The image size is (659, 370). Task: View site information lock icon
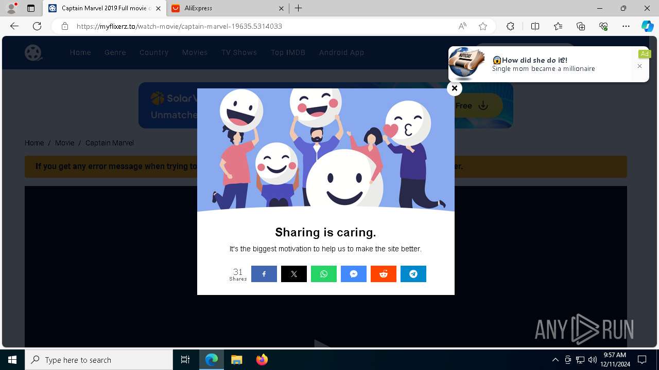click(x=65, y=26)
